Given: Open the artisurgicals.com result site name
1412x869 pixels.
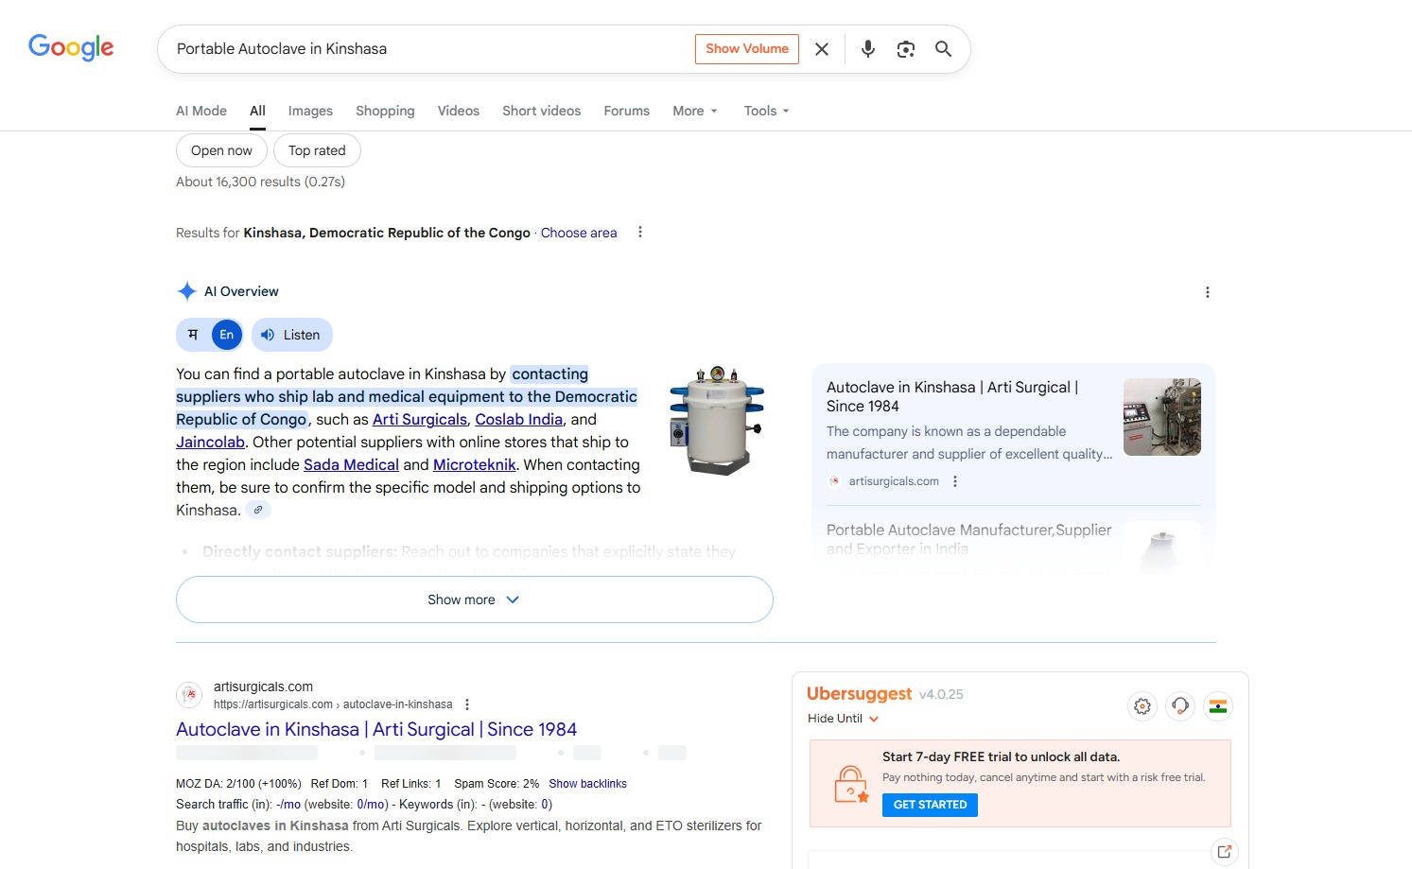Looking at the screenshot, I should point(263,687).
